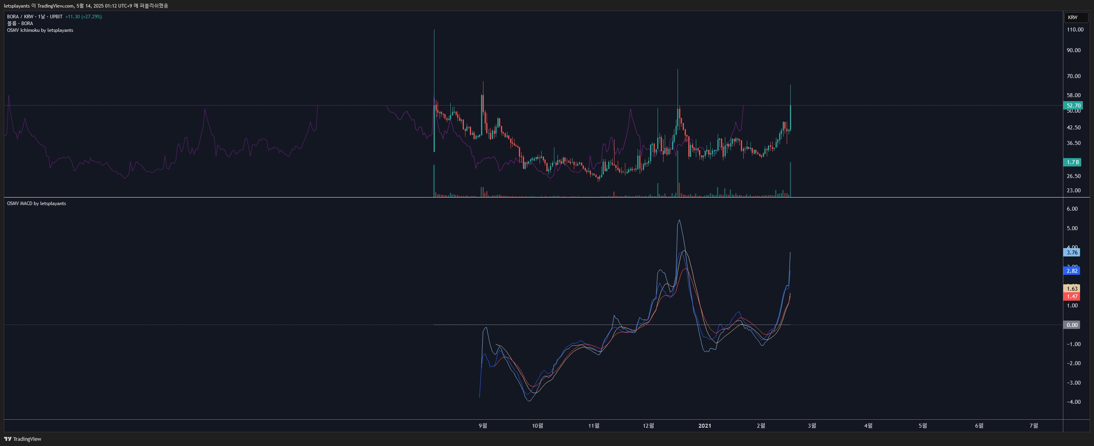Click the 9월 label on time axis

click(483, 426)
